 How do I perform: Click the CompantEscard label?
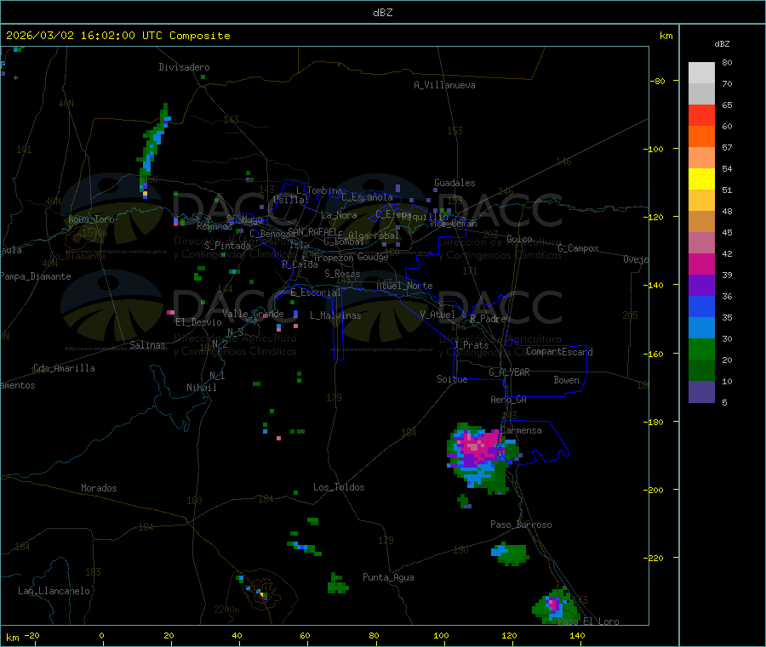(x=559, y=352)
